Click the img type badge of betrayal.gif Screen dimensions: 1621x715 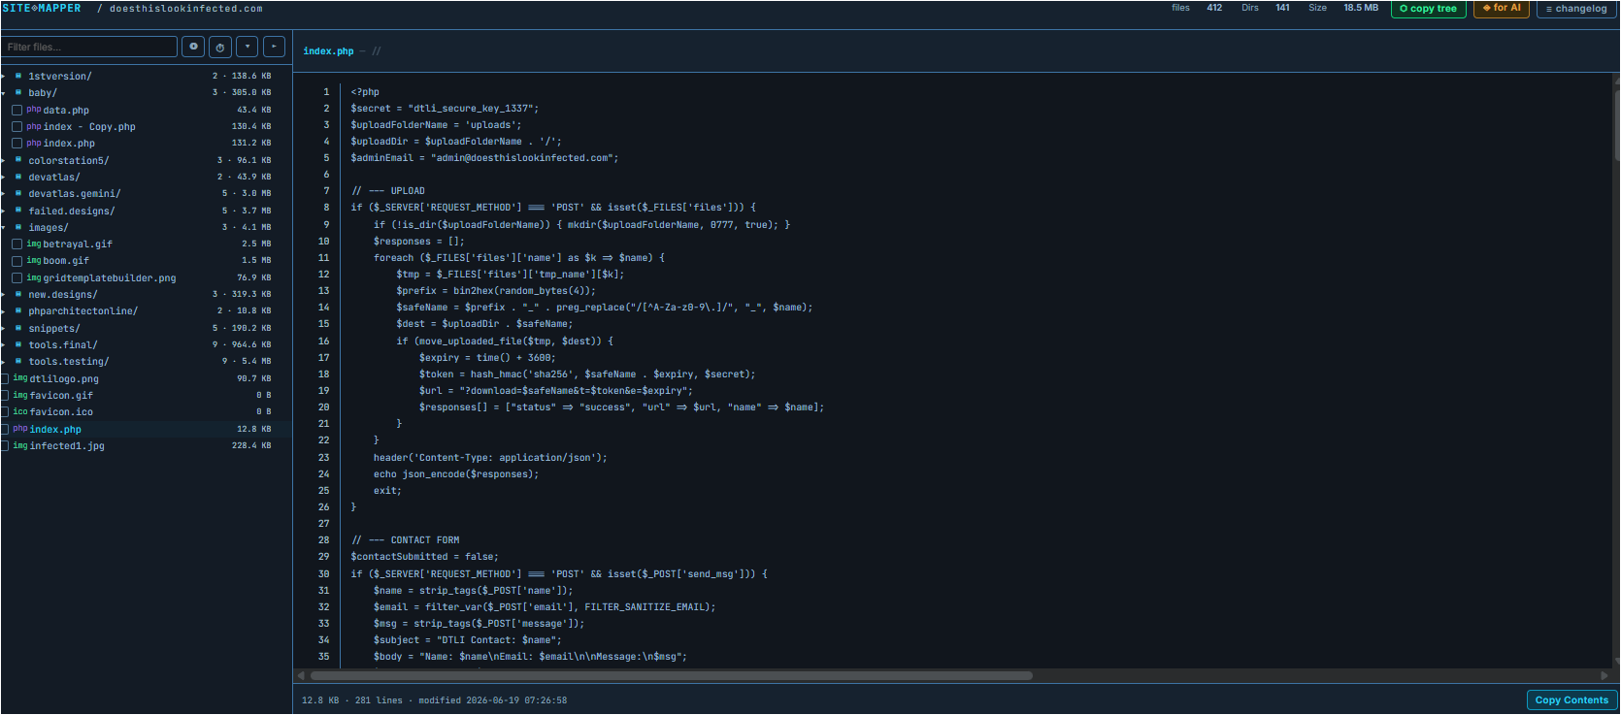tap(34, 244)
